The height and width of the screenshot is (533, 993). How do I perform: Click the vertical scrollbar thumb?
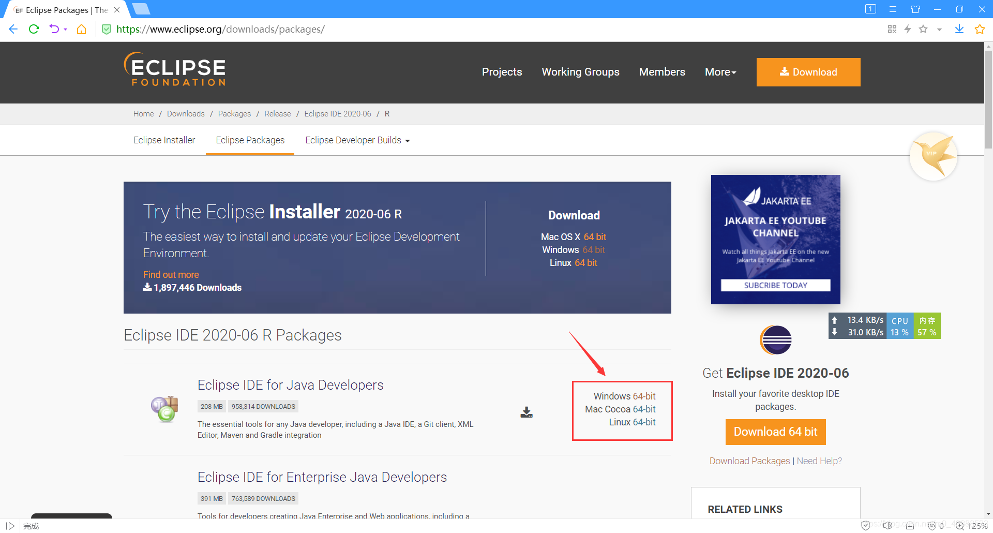[988, 98]
